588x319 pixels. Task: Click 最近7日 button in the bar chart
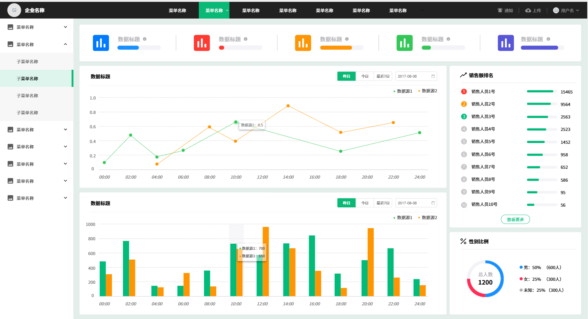click(x=383, y=203)
